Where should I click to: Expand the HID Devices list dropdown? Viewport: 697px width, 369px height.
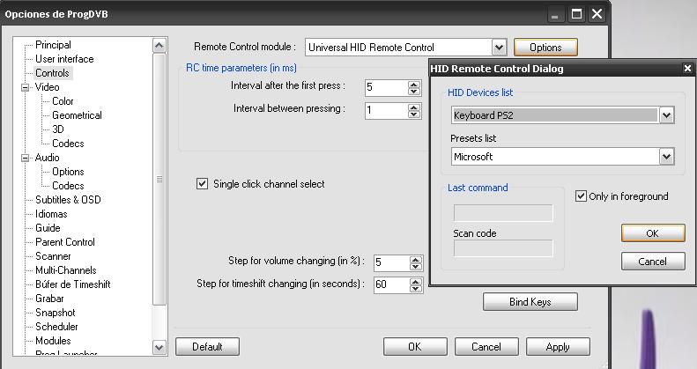pos(666,115)
